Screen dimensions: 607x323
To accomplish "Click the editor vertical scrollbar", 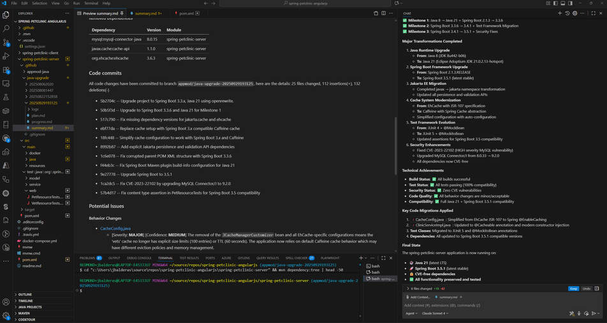I will pyautogui.click(x=395, y=146).
